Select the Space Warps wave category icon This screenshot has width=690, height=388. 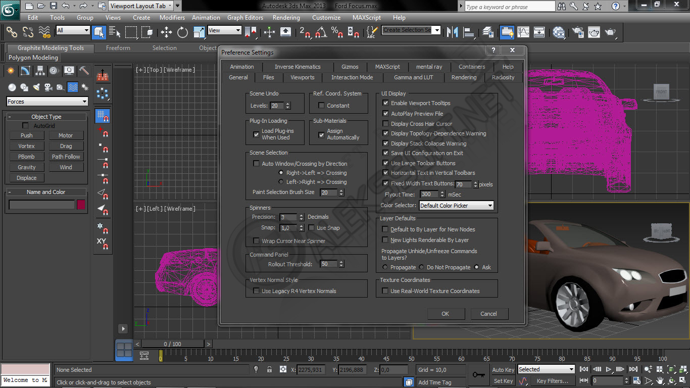(x=73, y=87)
